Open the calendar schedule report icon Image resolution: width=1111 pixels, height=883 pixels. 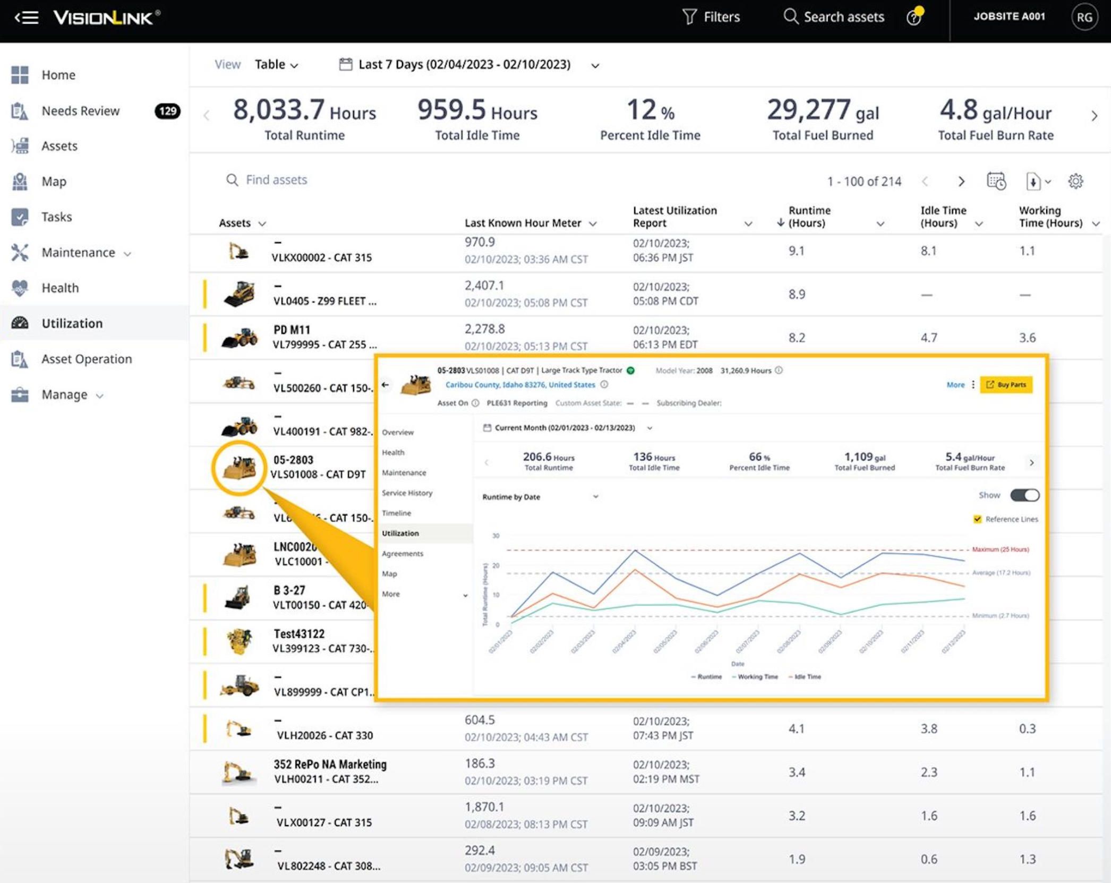[996, 181]
